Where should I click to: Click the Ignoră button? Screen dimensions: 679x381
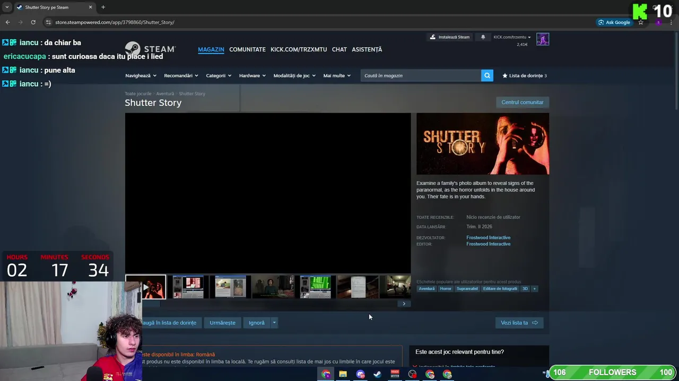(x=257, y=323)
